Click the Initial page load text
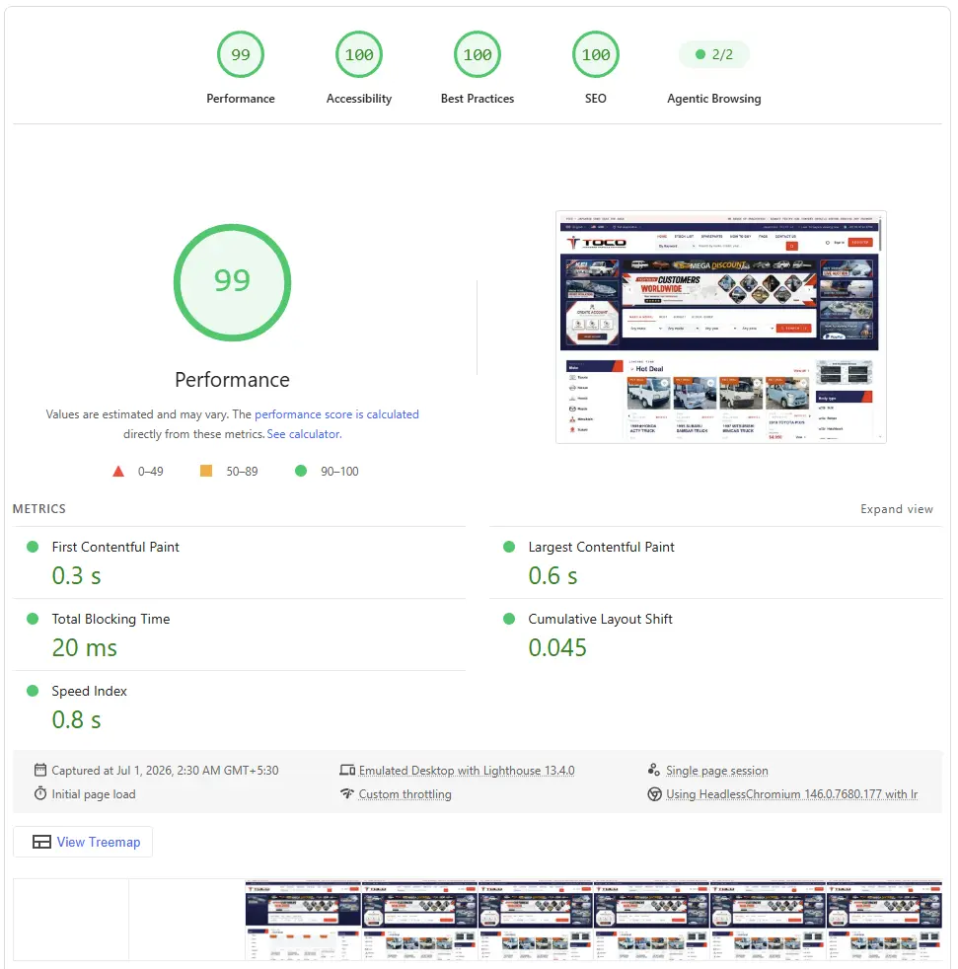The image size is (958, 969). pos(94,794)
